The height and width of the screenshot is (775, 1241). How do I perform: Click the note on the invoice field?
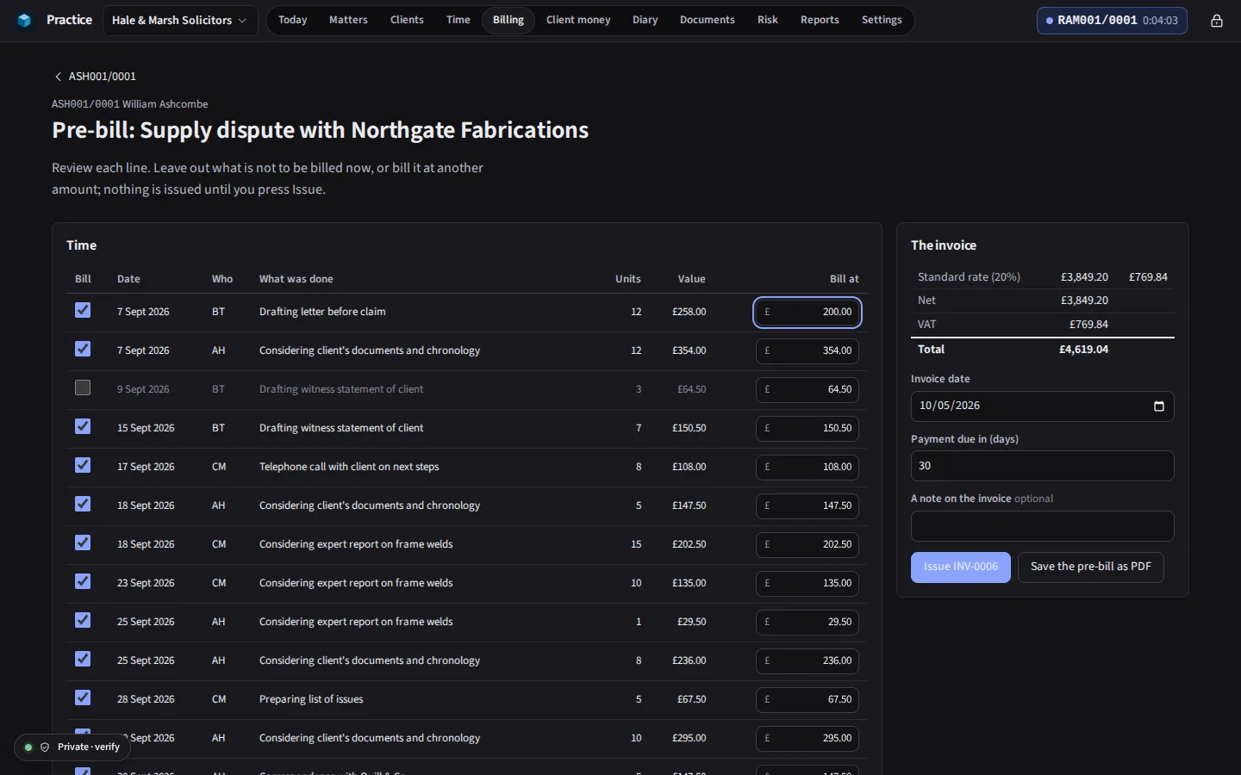click(1043, 526)
